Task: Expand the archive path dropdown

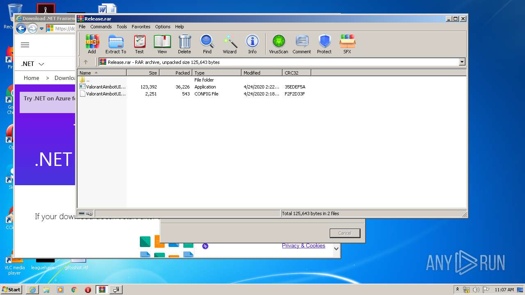Action: (462, 62)
